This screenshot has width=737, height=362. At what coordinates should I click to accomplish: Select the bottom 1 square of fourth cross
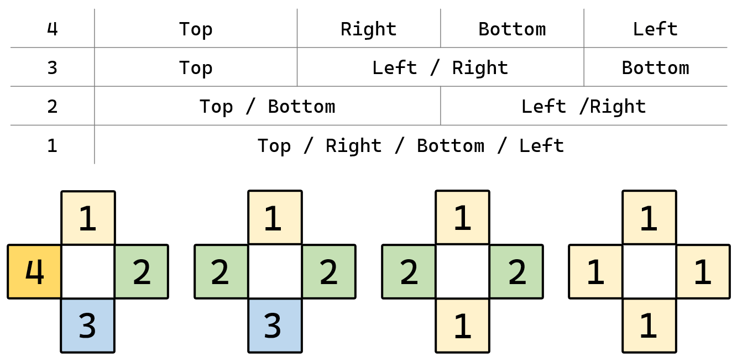pyautogui.click(x=649, y=326)
